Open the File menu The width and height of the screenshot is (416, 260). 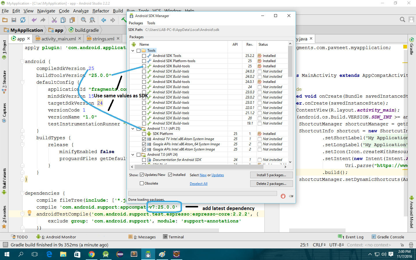point(5,11)
